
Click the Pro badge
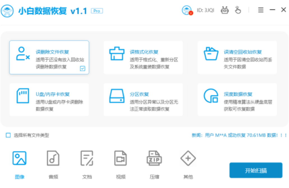point(97,11)
